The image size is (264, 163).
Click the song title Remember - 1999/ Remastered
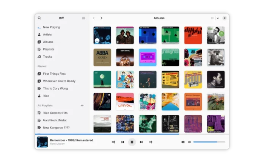(x=71, y=140)
